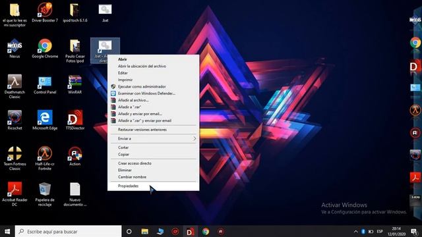Choose 'Eliminar' in the context menu

(x=154, y=170)
